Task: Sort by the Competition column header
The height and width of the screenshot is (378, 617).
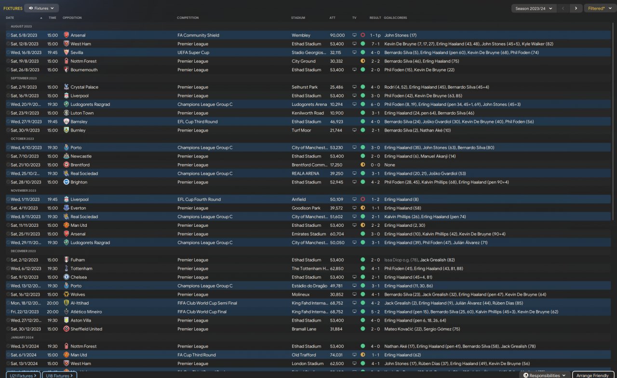Action: 188,18
